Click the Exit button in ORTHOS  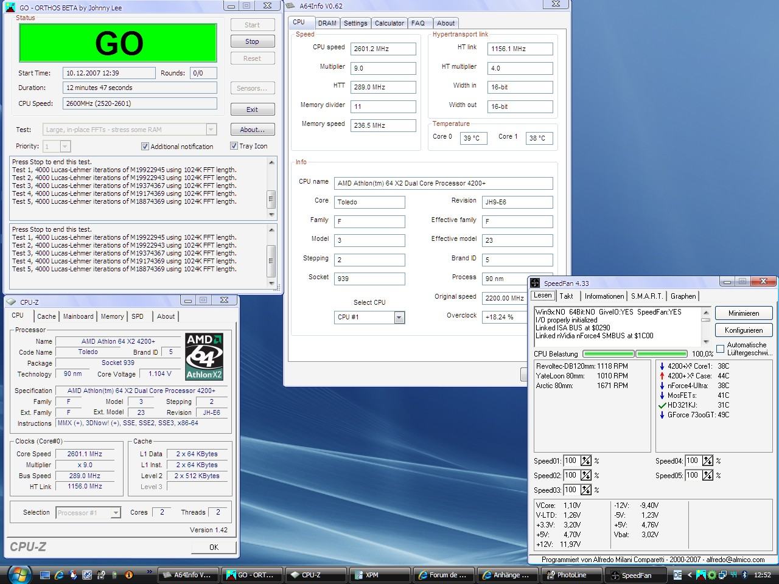[253, 109]
